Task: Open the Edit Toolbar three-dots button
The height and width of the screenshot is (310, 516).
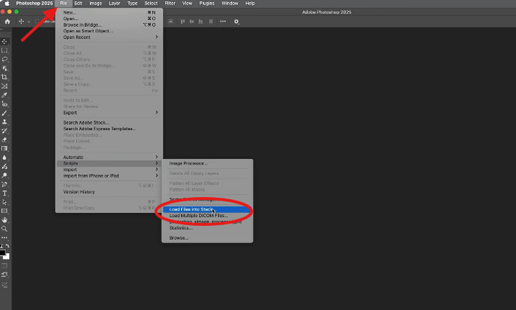Action: pos(5,238)
